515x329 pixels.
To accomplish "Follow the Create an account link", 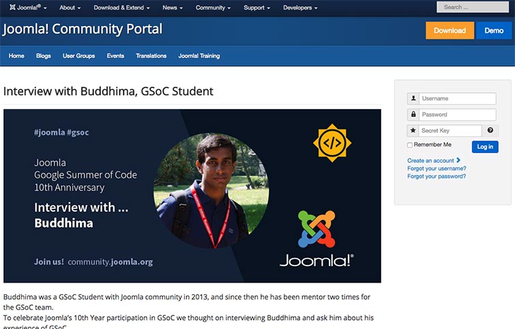I will [x=434, y=160].
